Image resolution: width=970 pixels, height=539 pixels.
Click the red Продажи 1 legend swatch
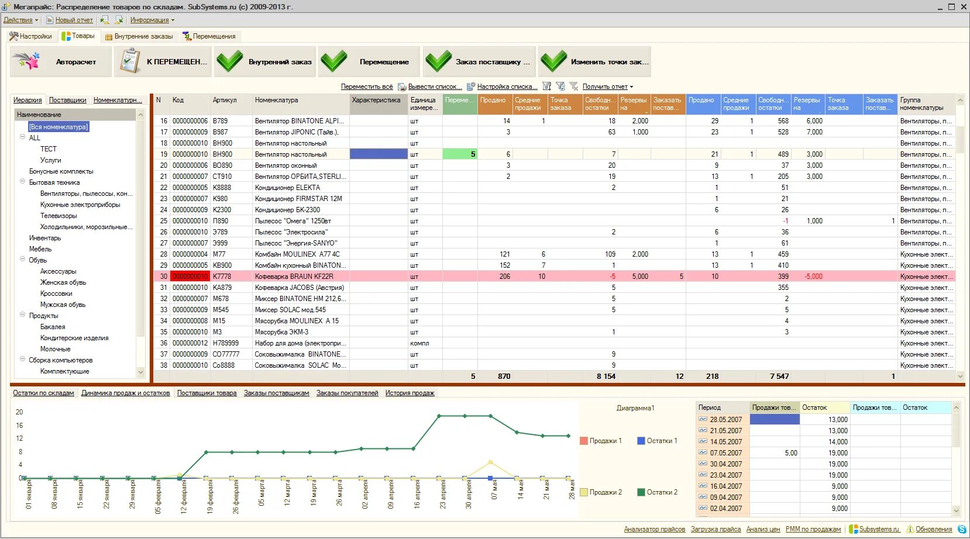pos(584,441)
